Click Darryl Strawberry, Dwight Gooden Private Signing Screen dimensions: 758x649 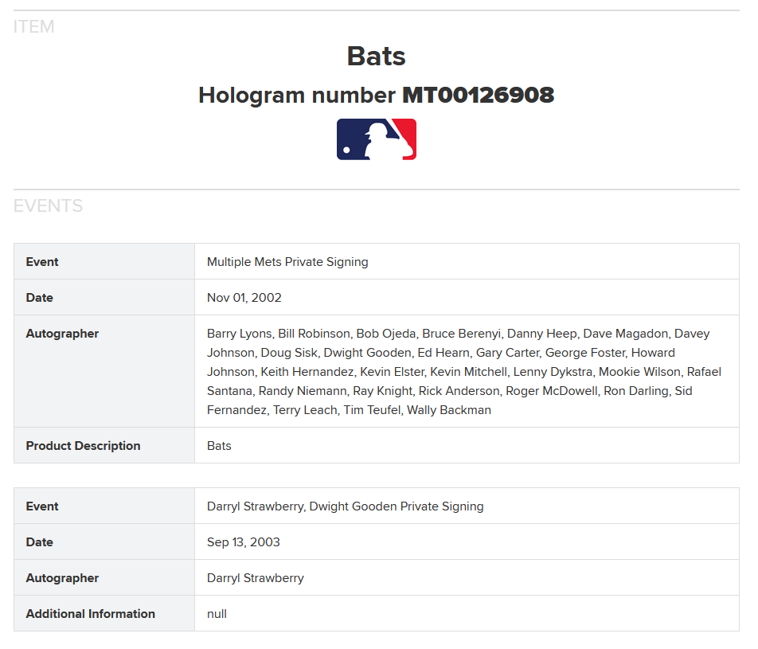(346, 506)
